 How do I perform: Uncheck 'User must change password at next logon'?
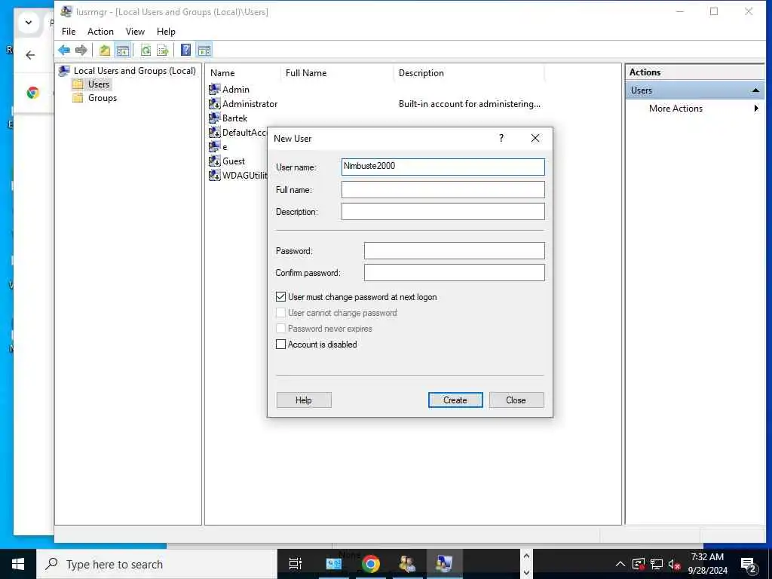tap(280, 297)
